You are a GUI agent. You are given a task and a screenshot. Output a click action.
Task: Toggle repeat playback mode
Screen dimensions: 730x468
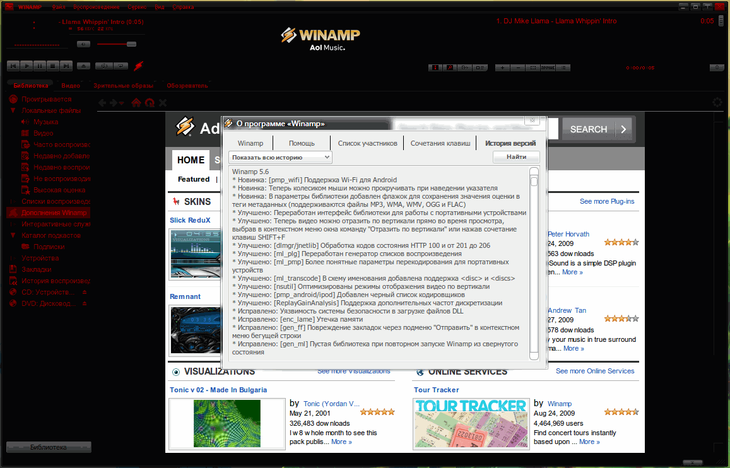coord(121,66)
